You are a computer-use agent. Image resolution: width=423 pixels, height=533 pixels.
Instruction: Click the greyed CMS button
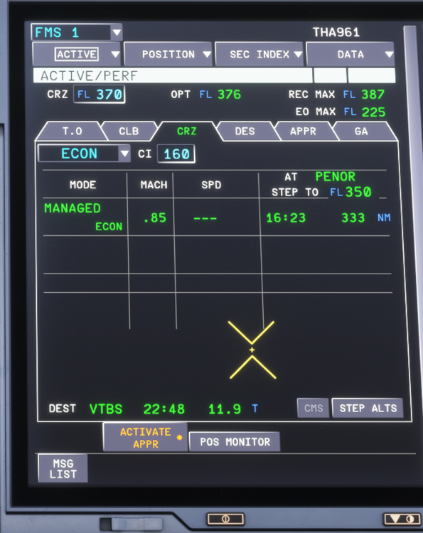point(314,408)
